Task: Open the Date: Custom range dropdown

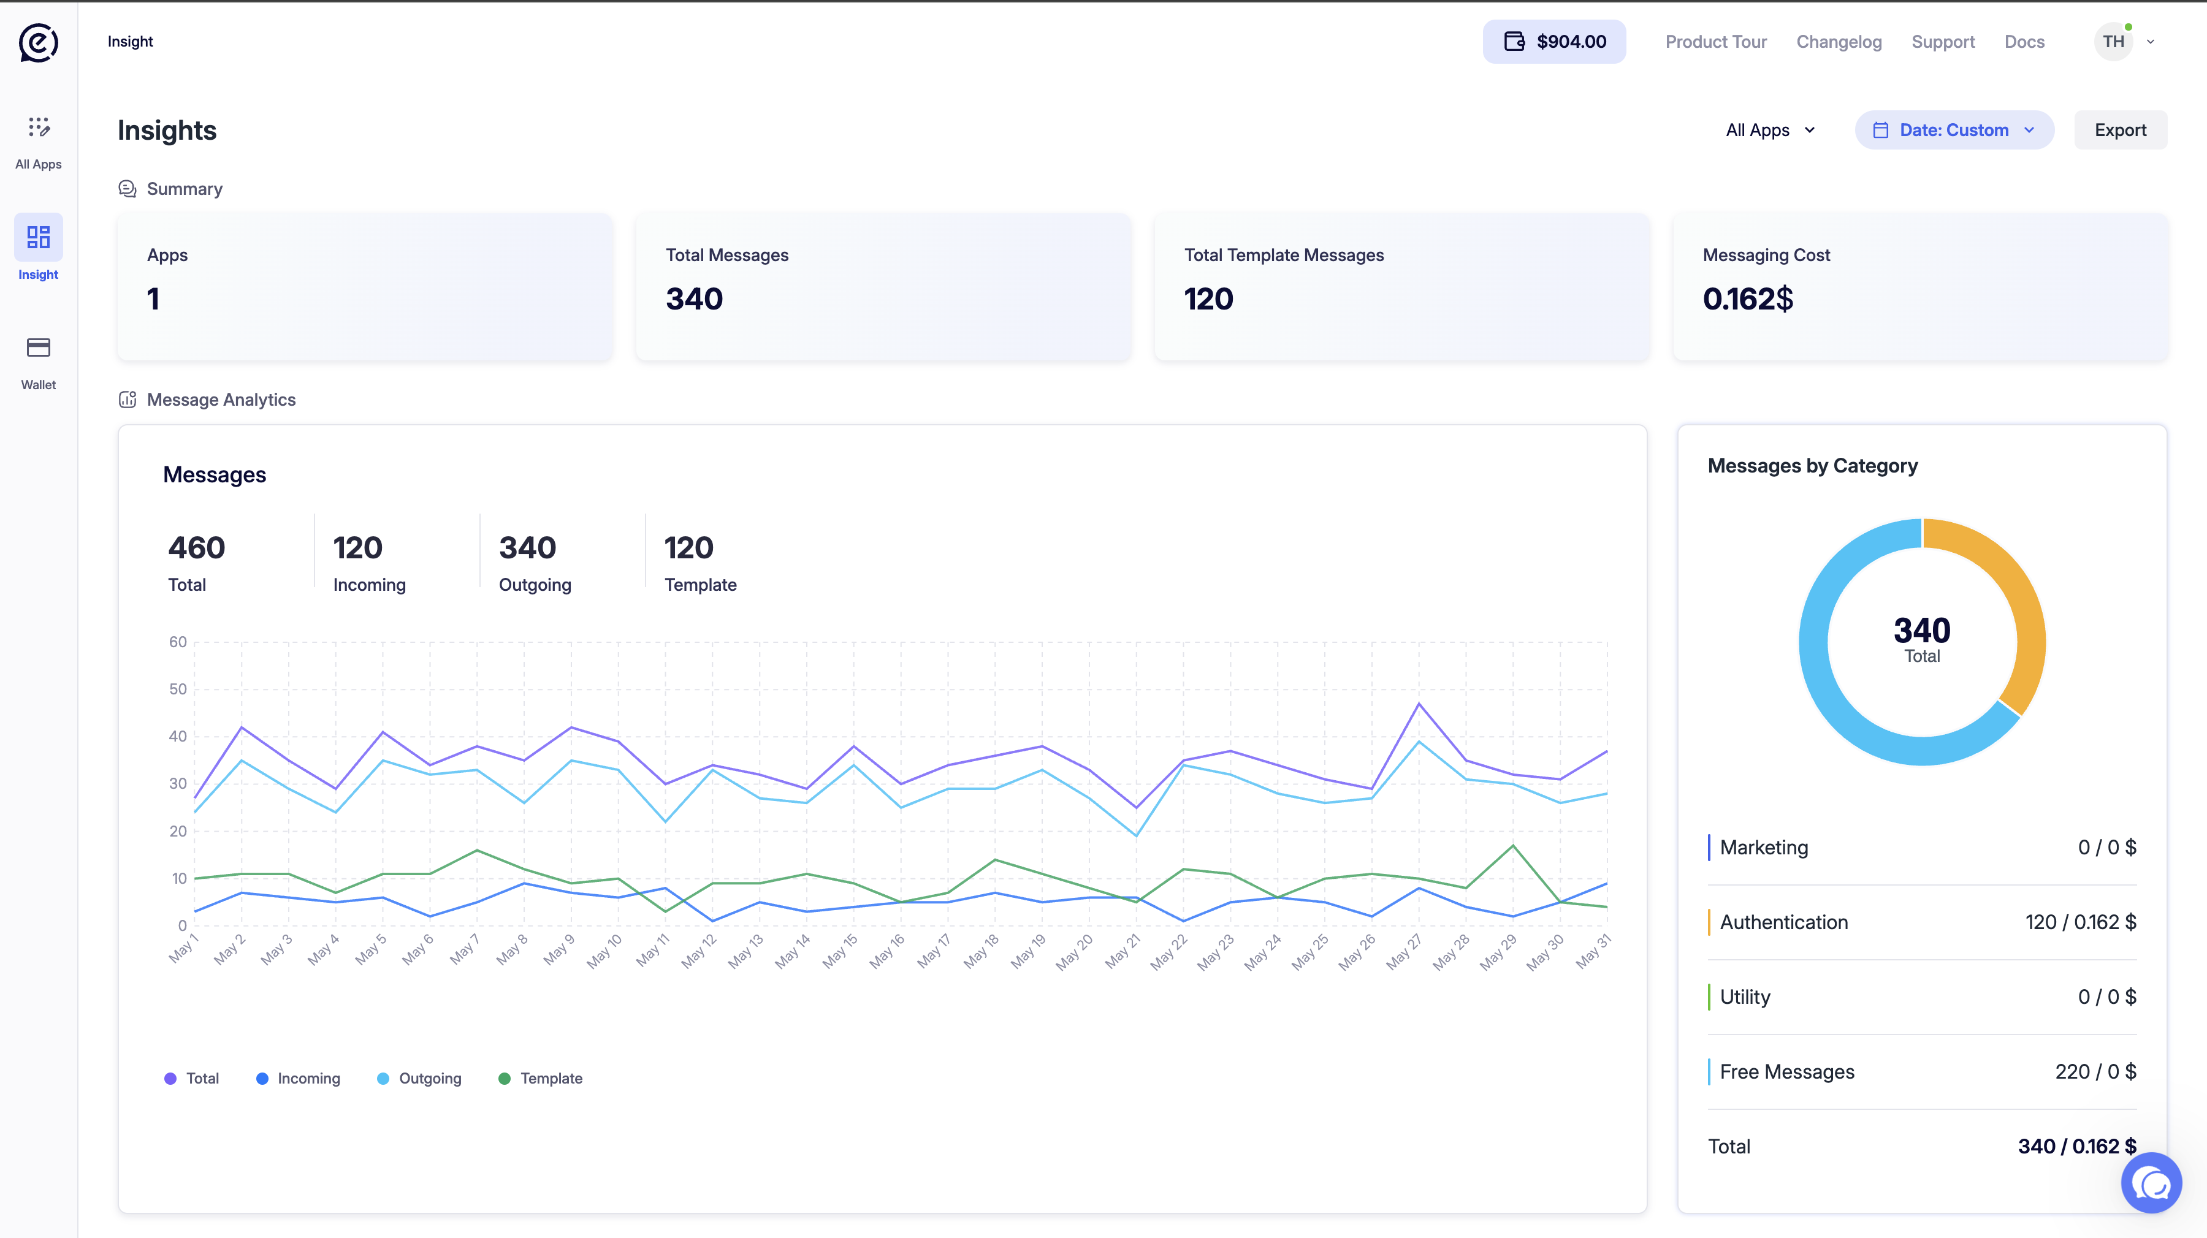Action: pos(1954,130)
